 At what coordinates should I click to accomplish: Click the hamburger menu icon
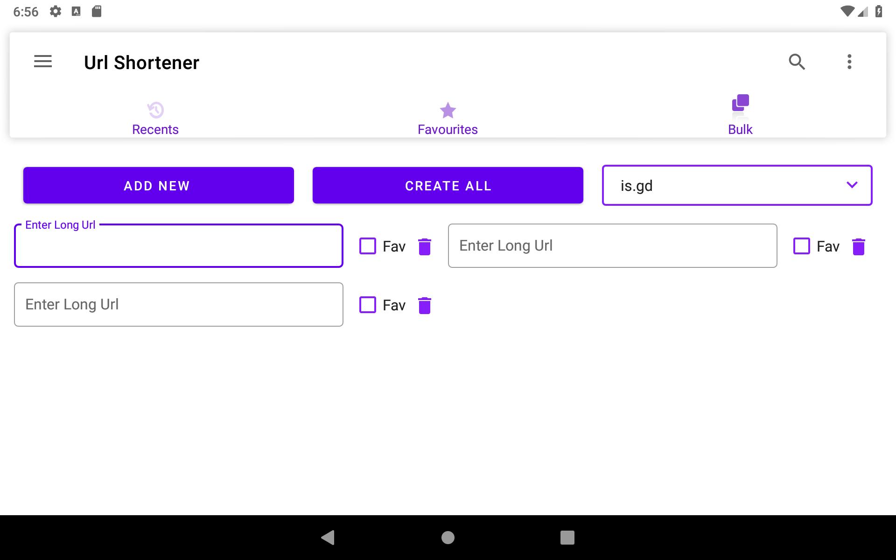point(42,62)
